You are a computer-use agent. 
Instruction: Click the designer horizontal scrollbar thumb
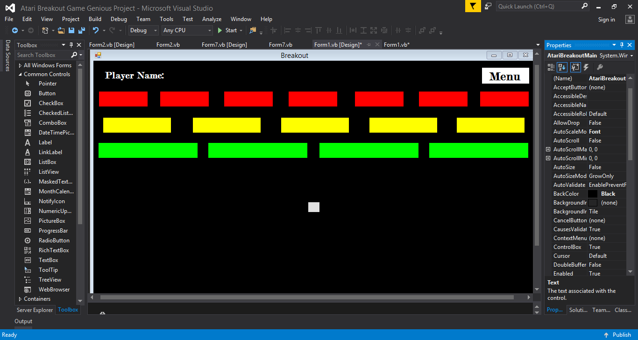click(307, 297)
